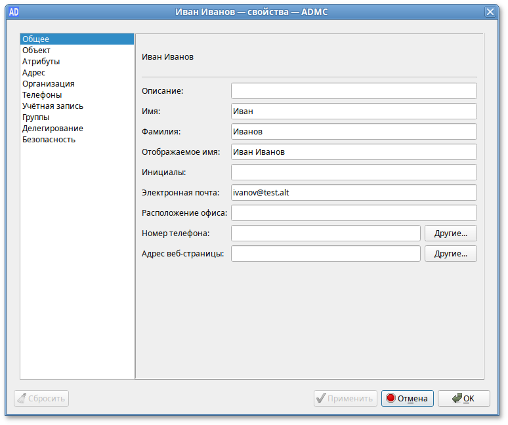Click the Электронная почта email field
The width and height of the screenshot is (508, 425).
(x=354, y=193)
